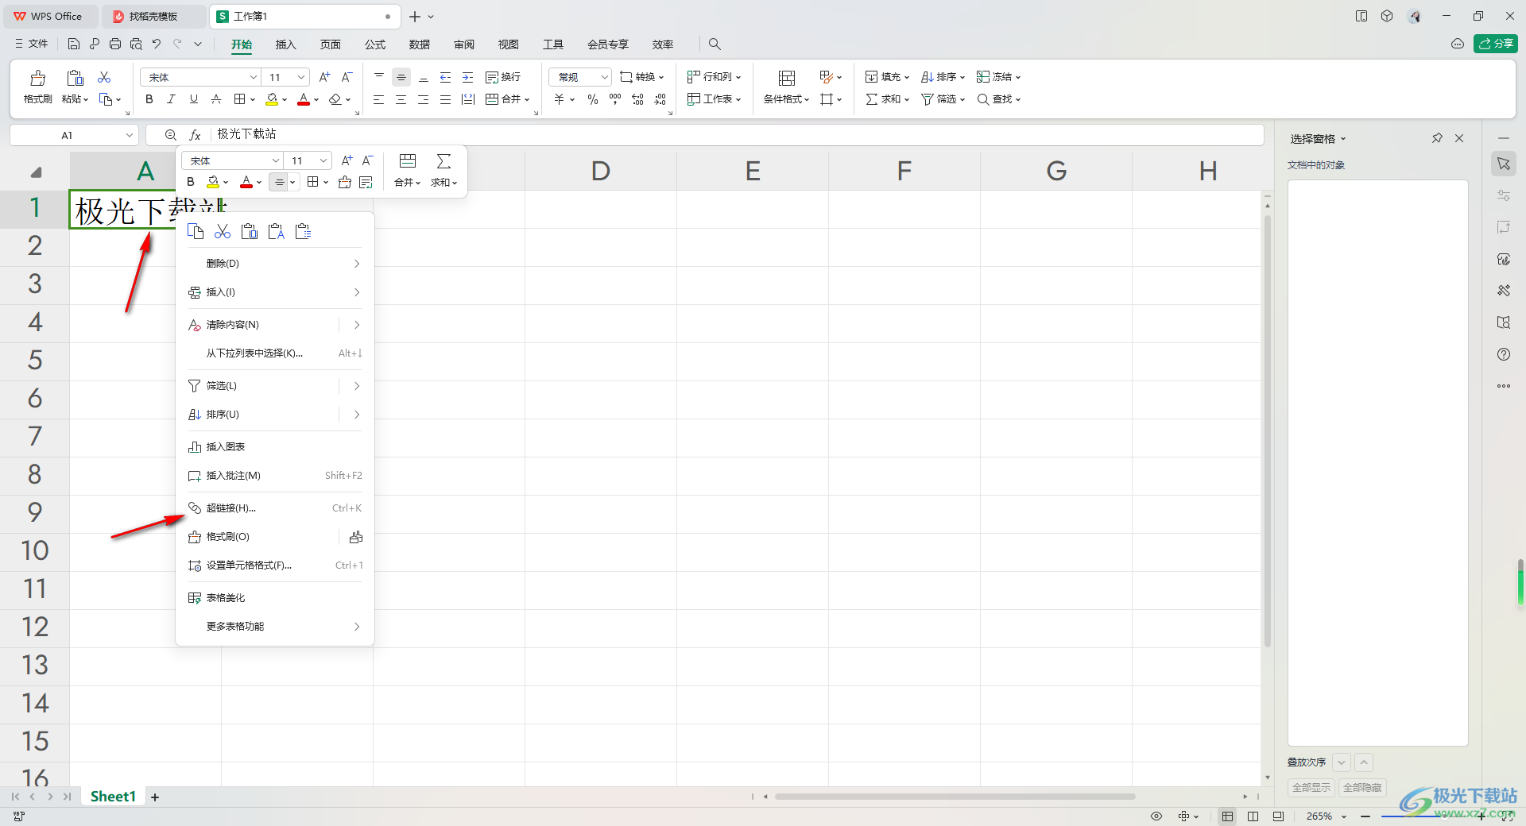Click the Undo icon
Viewport: 1526px width, 826px height.
pyautogui.click(x=157, y=44)
